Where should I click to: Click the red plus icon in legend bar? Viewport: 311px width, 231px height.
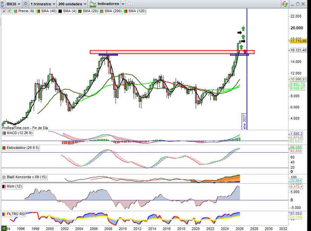point(4,11)
